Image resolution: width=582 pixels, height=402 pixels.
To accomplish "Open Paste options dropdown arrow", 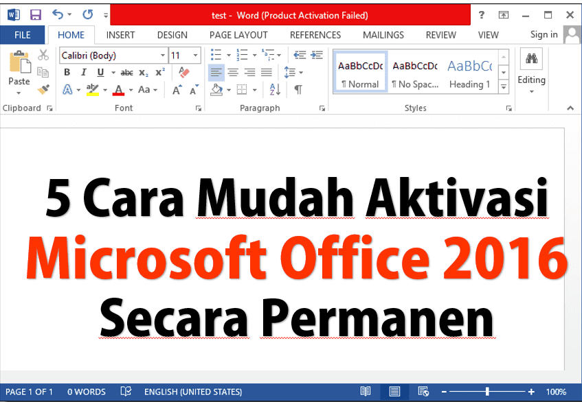I will (19, 93).
